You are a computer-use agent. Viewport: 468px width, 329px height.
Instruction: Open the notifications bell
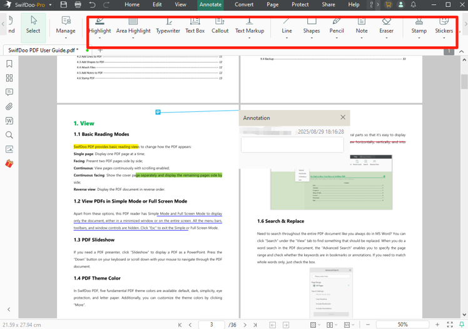pyautogui.click(x=414, y=4)
